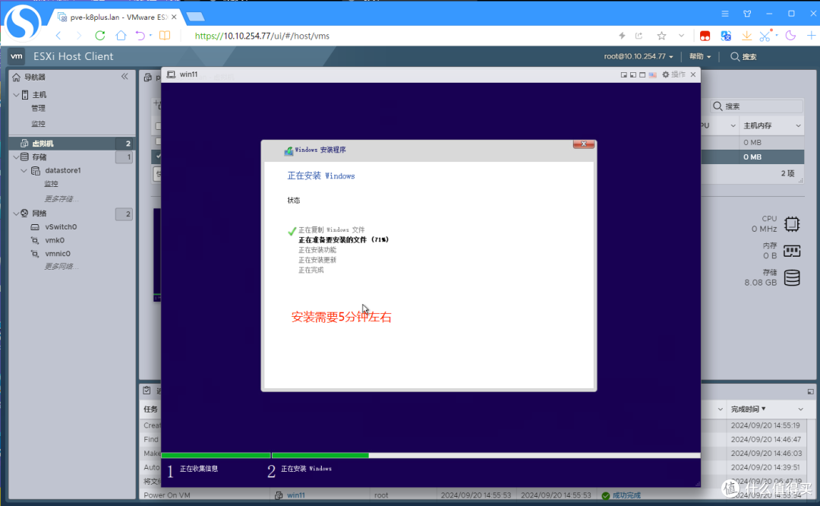Click the first console resize icon
The image size is (820, 506).
pyautogui.click(x=623, y=74)
